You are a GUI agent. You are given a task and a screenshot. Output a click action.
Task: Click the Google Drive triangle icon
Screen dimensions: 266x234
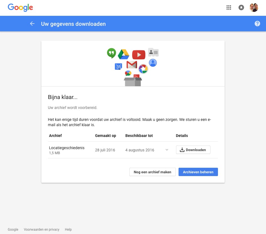pyautogui.click(x=124, y=54)
